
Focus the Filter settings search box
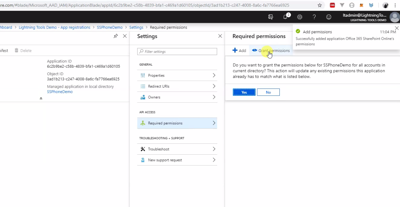click(x=177, y=51)
